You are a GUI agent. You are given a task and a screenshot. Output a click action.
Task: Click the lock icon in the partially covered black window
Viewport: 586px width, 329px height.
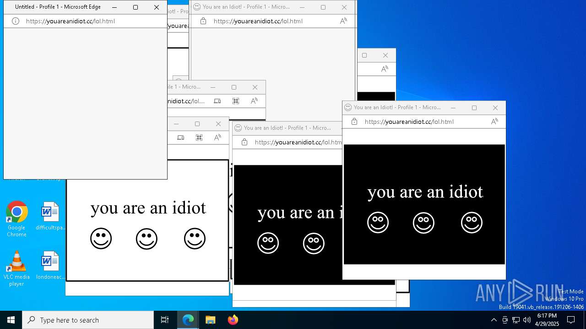point(244,142)
